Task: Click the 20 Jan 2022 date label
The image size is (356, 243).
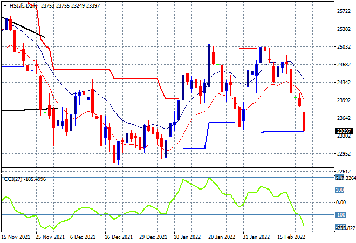Action: pos(222,237)
